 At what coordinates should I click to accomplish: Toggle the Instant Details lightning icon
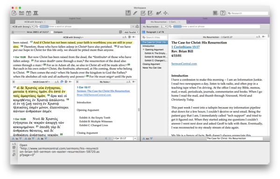click(x=128, y=13)
